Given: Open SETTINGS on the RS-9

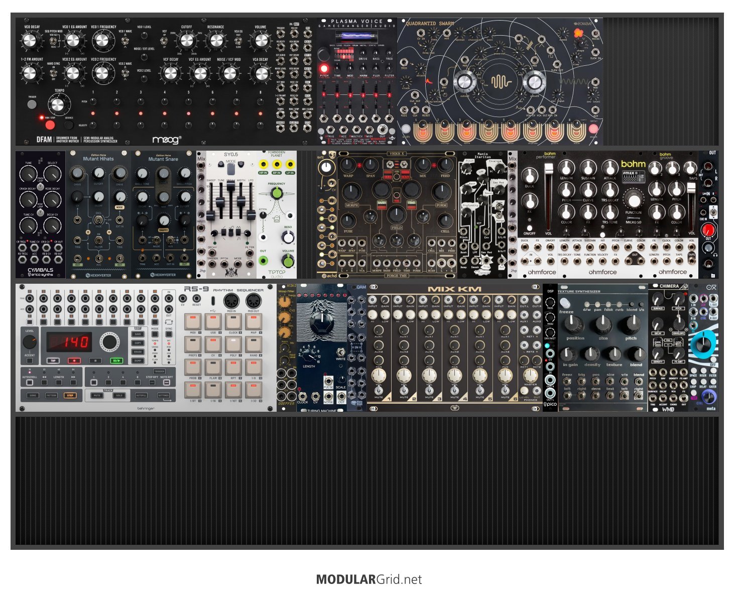Looking at the screenshot, I should (164, 396).
